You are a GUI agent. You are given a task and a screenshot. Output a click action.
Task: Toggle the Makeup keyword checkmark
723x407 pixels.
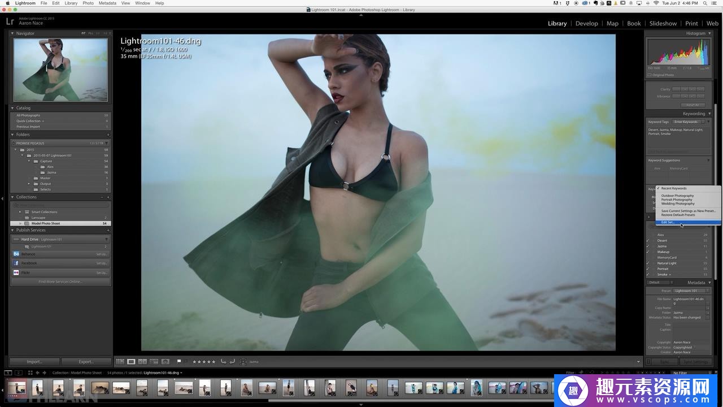(x=648, y=252)
